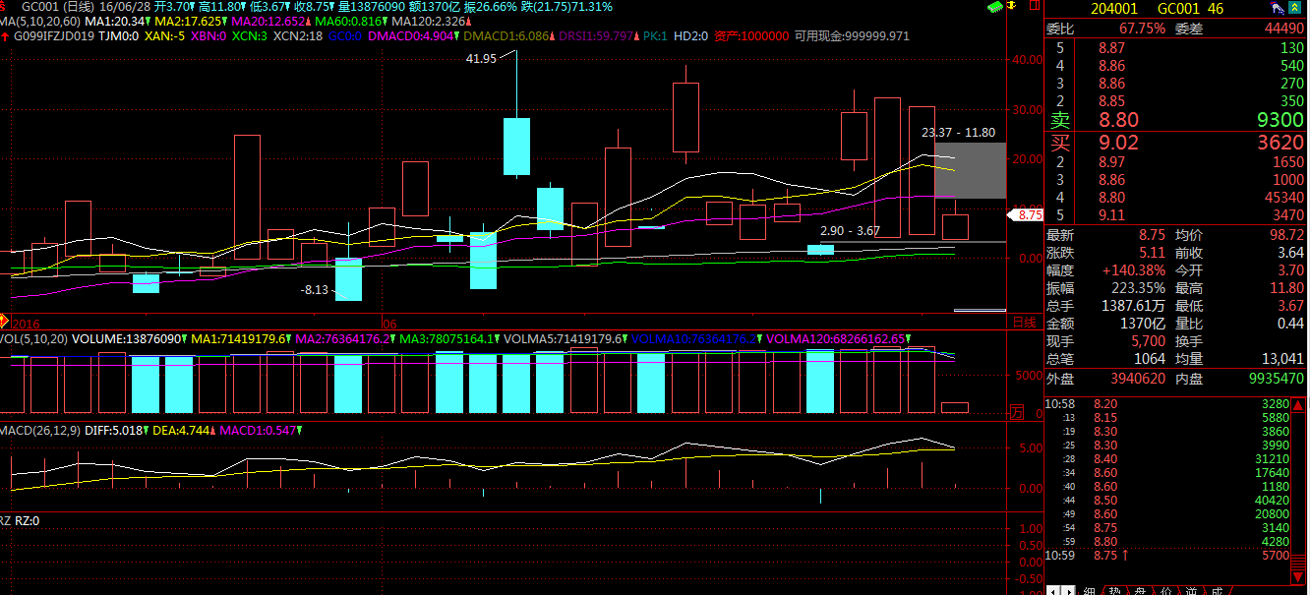The width and height of the screenshot is (1310, 595).
Task: Click the 总手 1387.61万 value
Action: coord(1134,306)
